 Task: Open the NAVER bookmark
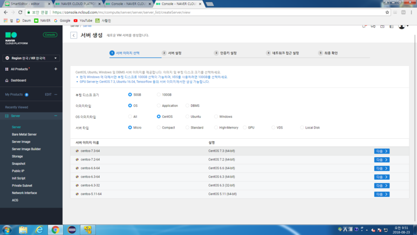(42, 21)
